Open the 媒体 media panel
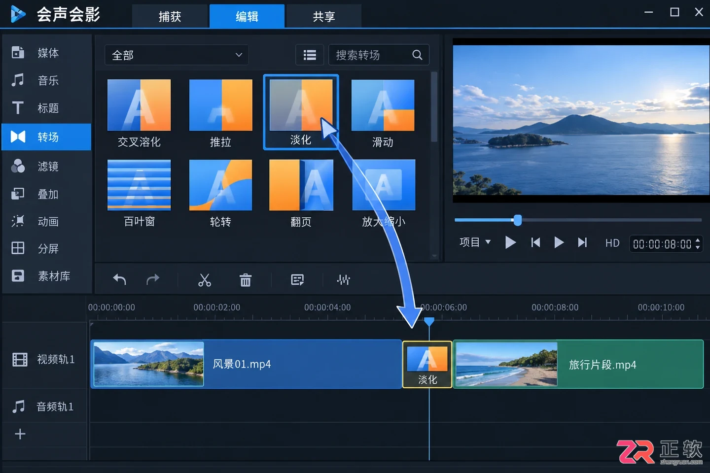Viewport: 710px width, 473px height. 46,52
